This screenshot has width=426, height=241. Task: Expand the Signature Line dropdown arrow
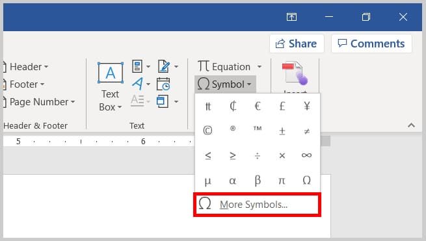pyautogui.click(x=176, y=66)
